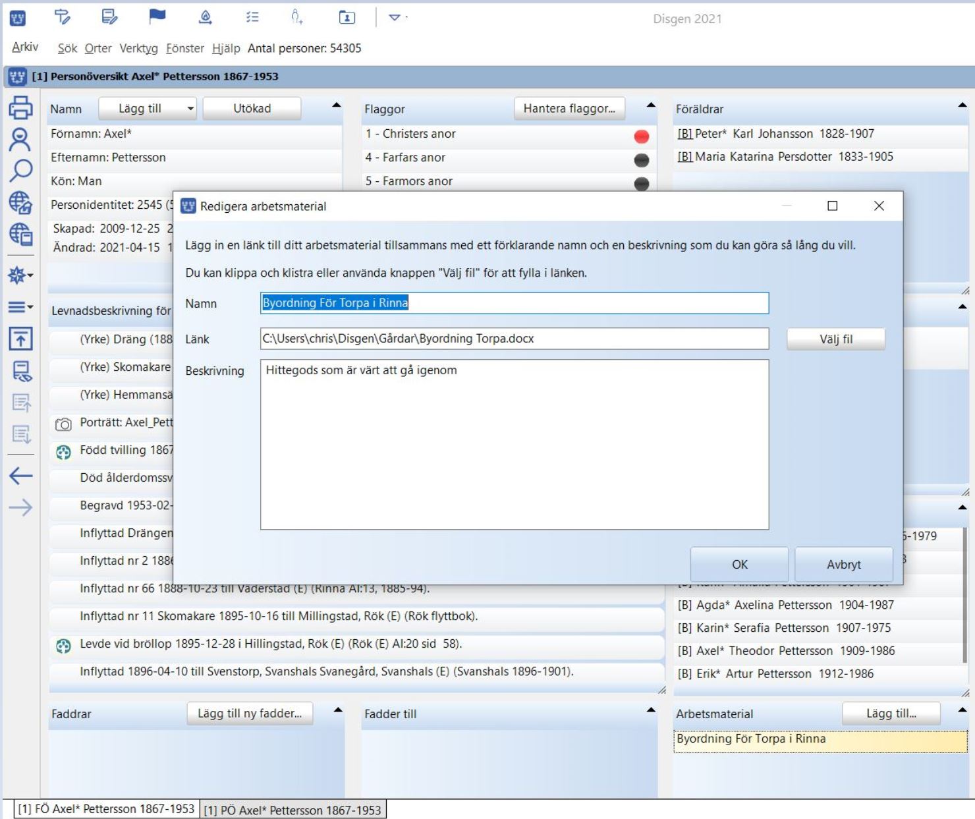975x819 pixels.
Task: Open the Sök menu
Action: tap(67, 48)
